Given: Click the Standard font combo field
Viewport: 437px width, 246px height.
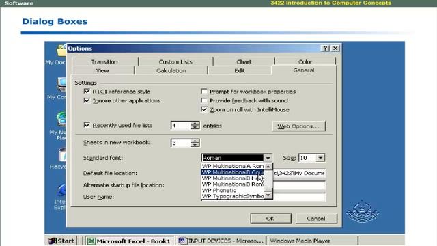Looking at the screenshot, I should coord(232,158).
